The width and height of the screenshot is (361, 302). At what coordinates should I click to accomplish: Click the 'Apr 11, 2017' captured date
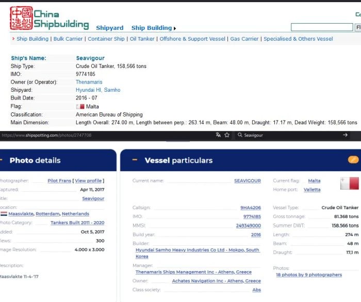coord(92,190)
